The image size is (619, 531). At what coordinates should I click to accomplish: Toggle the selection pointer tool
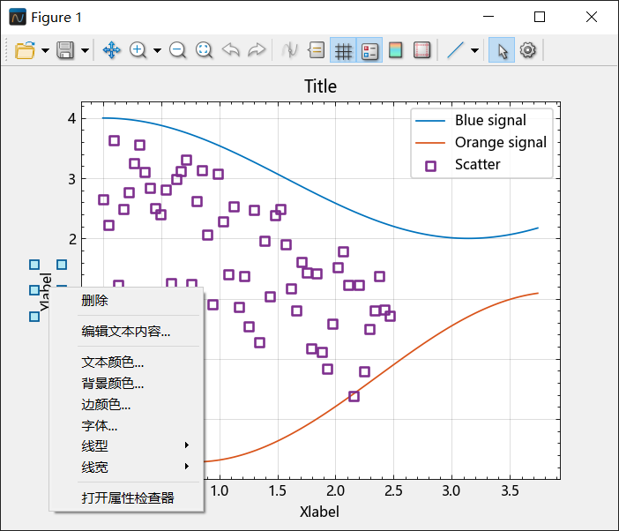(502, 50)
